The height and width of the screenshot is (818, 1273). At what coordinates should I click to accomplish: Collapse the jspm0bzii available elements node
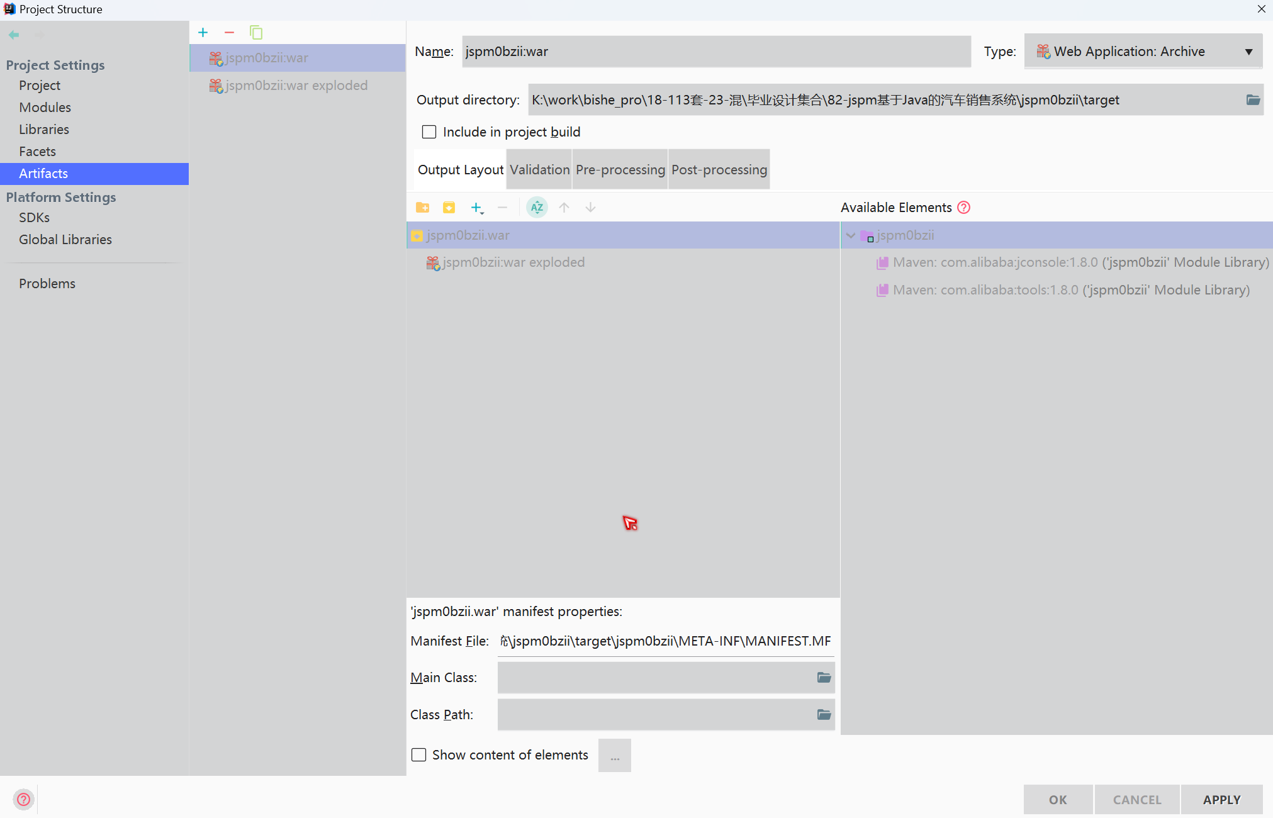851,235
